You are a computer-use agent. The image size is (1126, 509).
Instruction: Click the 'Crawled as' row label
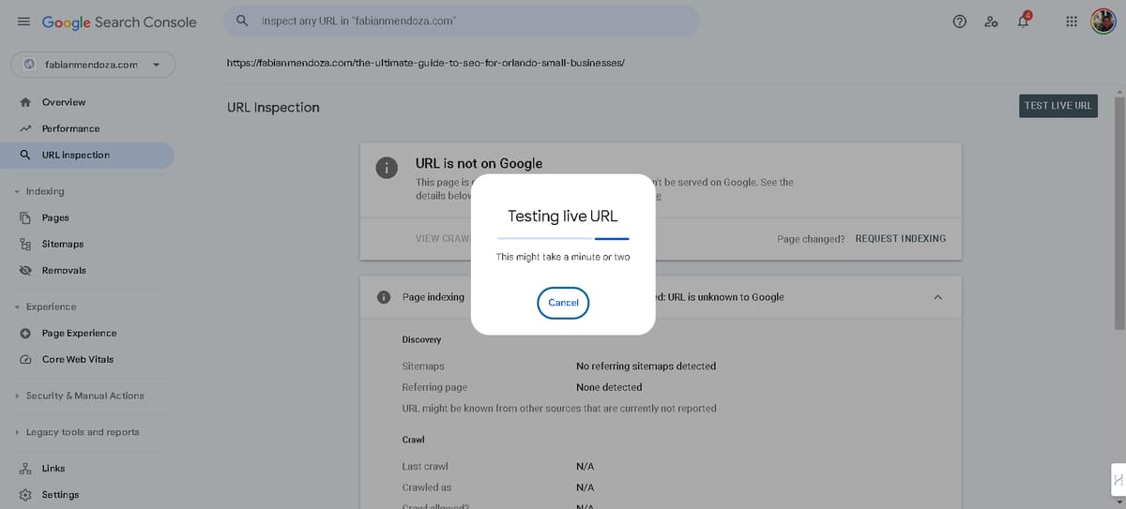[x=427, y=487]
